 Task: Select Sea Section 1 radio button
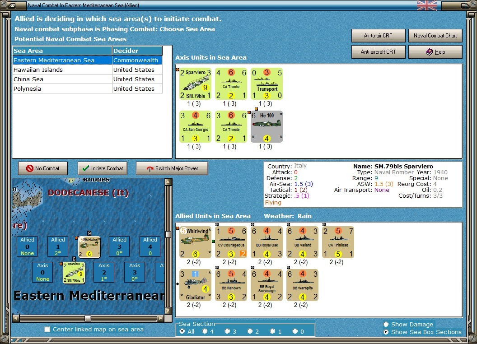[x=272, y=331]
